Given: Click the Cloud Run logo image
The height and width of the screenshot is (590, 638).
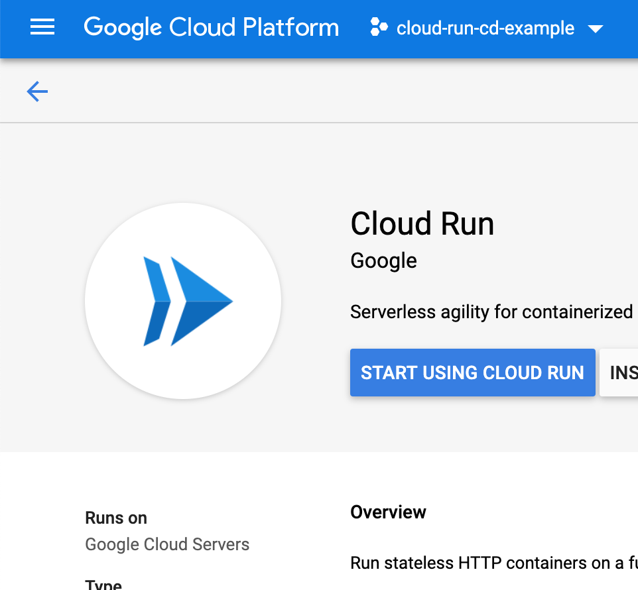Looking at the screenshot, I should [183, 301].
